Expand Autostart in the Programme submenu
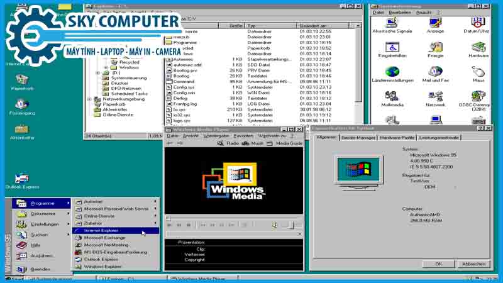Image resolution: width=503 pixels, height=283 pixels. coord(116,201)
